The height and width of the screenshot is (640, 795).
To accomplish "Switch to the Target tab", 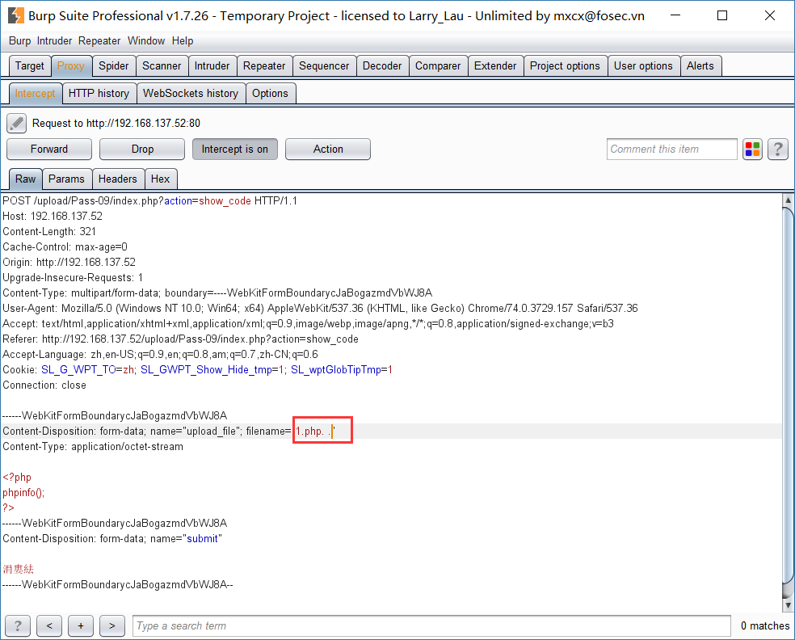I will pyautogui.click(x=30, y=66).
